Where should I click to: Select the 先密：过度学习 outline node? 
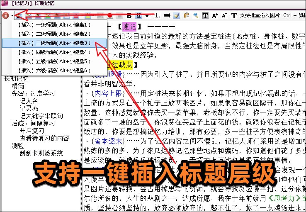coord(33,93)
